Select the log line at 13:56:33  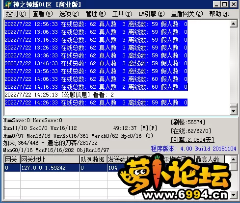point(96,71)
